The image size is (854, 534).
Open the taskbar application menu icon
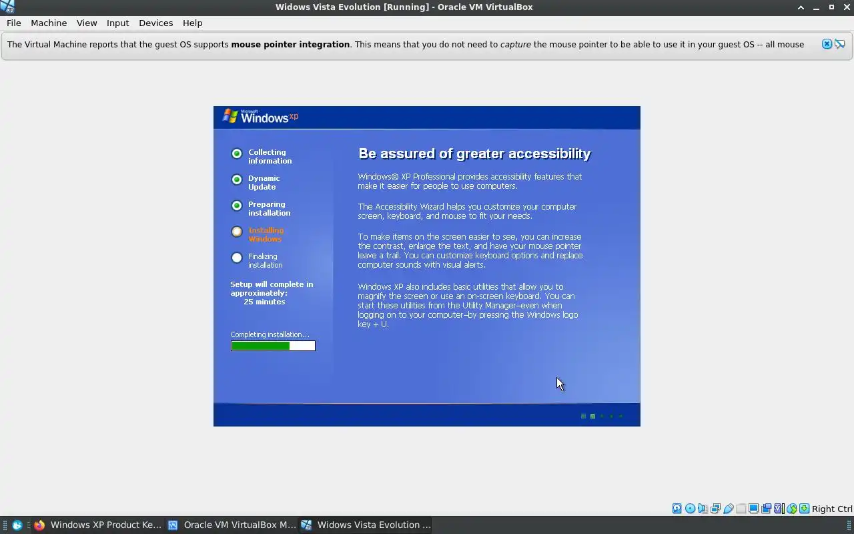17,525
